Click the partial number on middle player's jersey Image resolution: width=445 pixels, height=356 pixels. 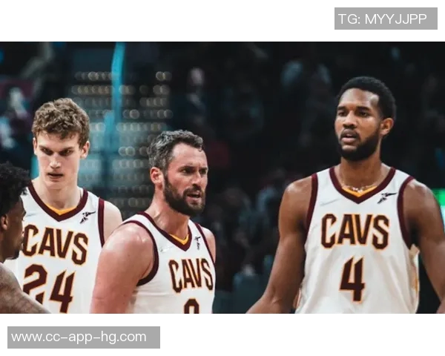(191, 306)
